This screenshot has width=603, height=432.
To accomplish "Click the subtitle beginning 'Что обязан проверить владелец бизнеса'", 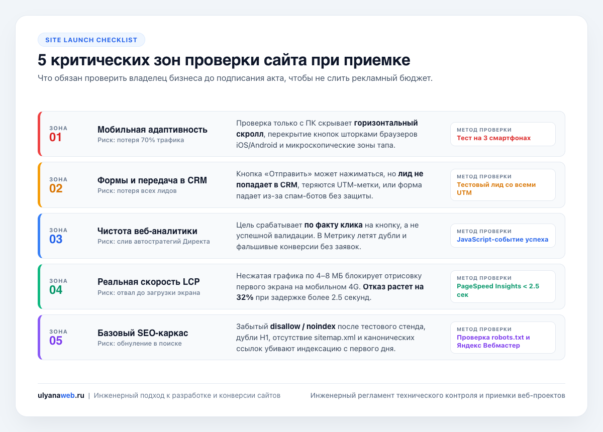I will click(235, 78).
